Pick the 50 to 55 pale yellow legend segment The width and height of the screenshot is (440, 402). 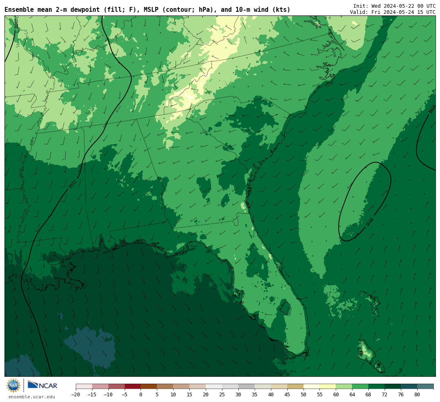coord(312,387)
